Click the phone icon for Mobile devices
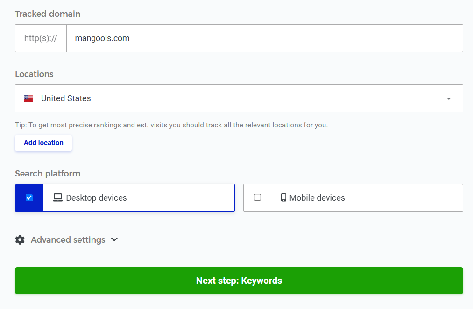The width and height of the screenshot is (473, 309). click(283, 197)
